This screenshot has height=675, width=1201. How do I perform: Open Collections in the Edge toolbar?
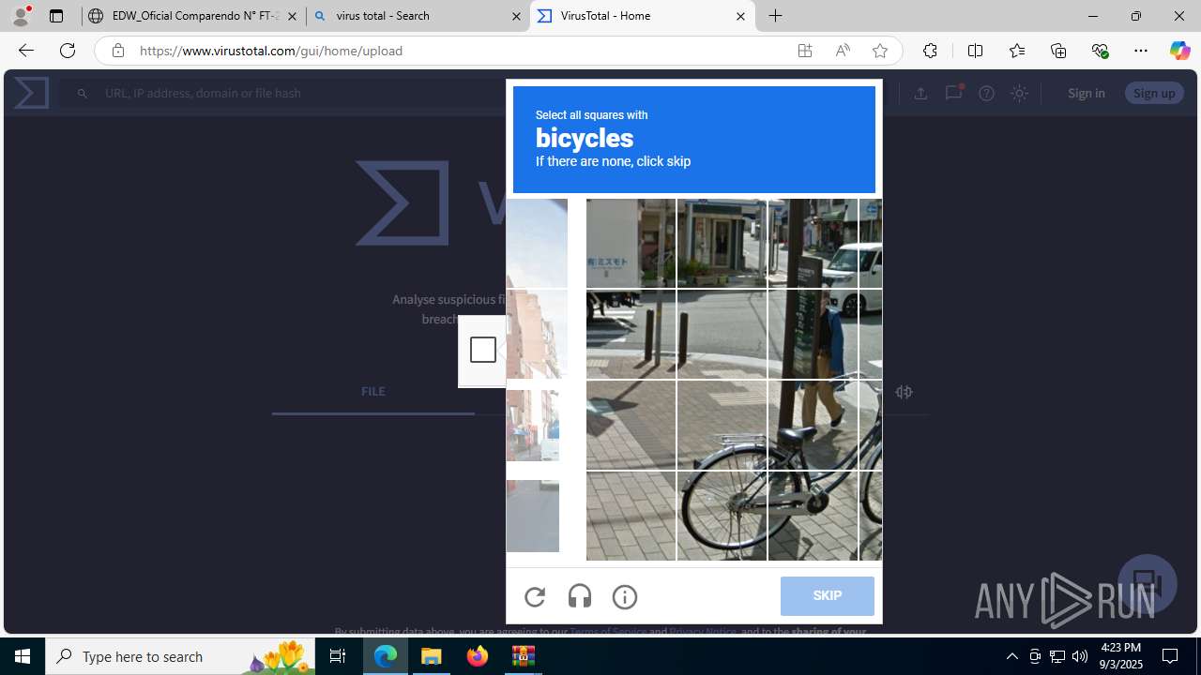(x=1058, y=51)
